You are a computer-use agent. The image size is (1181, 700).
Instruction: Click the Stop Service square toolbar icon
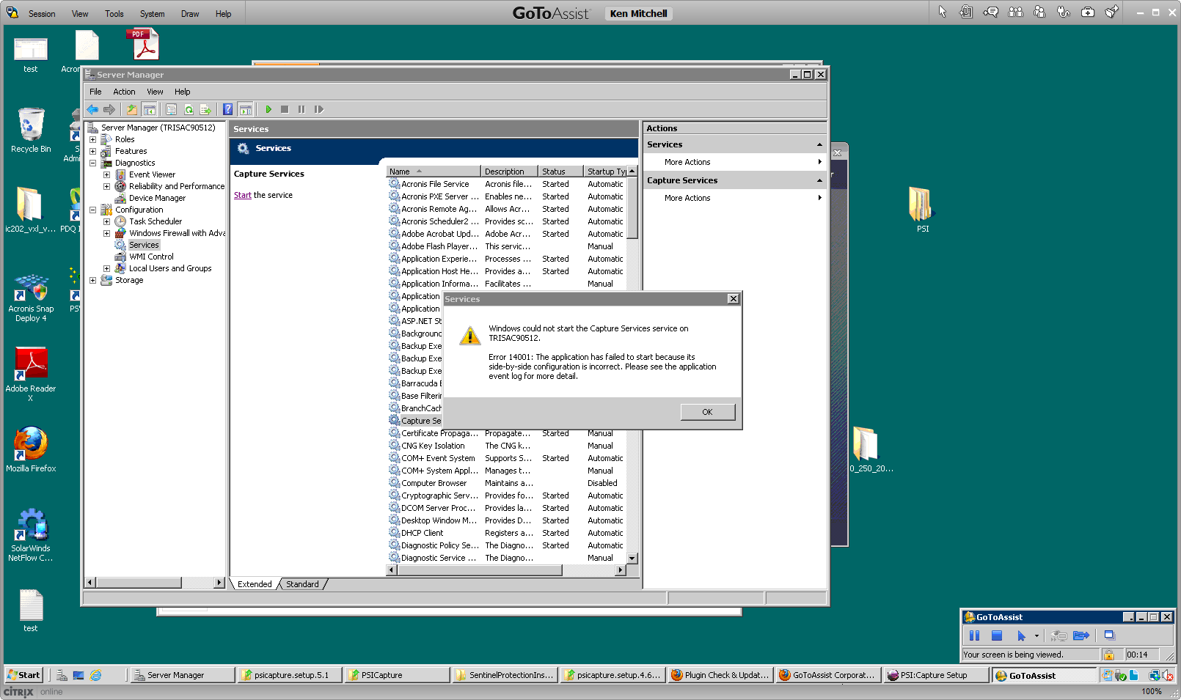coord(285,109)
